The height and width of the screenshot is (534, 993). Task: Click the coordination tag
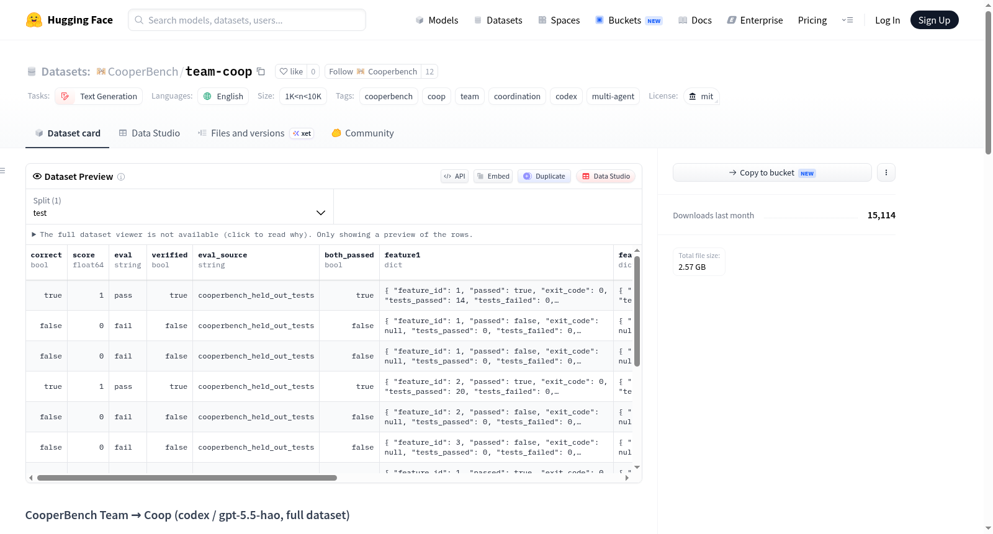517,96
